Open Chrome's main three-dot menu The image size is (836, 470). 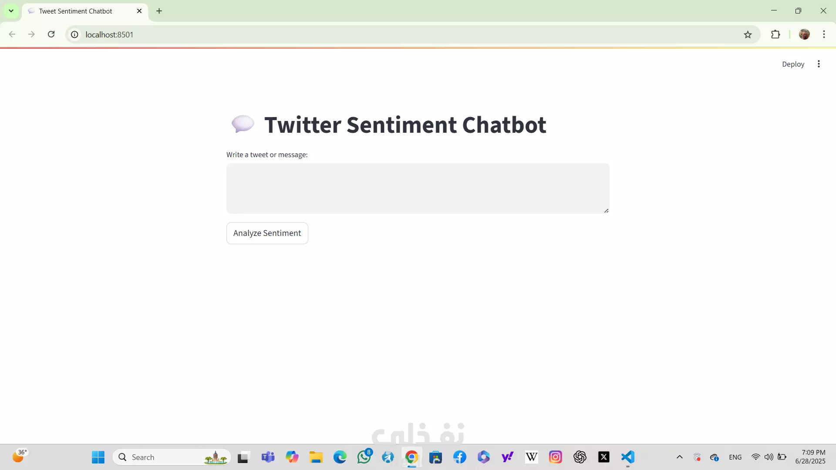824,34
